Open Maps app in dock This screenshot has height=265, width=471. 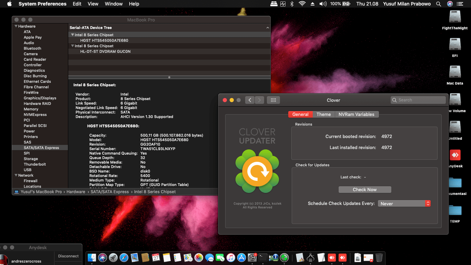(188, 257)
